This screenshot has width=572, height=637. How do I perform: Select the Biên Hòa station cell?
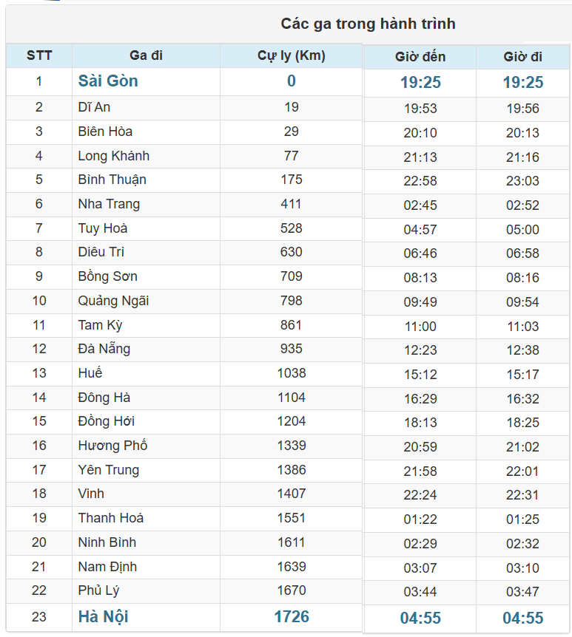105,132
